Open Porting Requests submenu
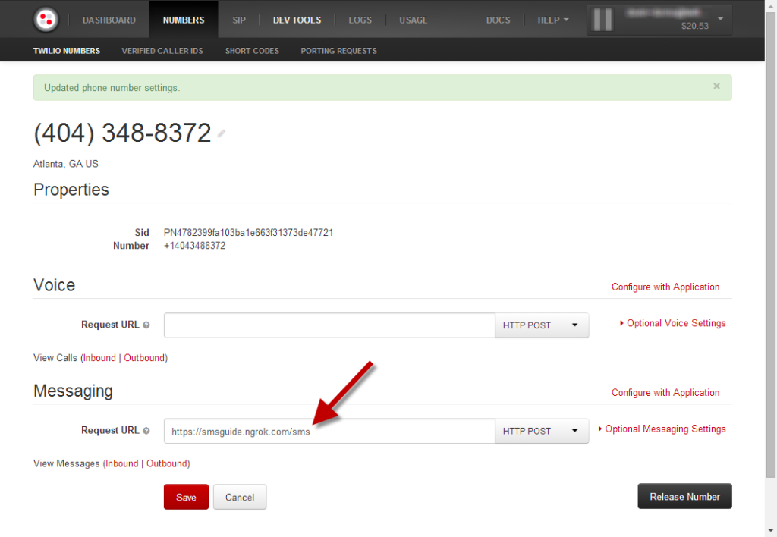 [338, 51]
